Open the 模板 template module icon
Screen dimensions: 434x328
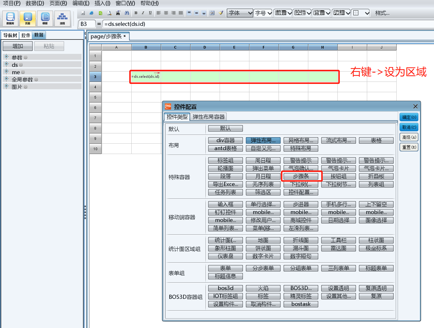click(x=45, y=18)
